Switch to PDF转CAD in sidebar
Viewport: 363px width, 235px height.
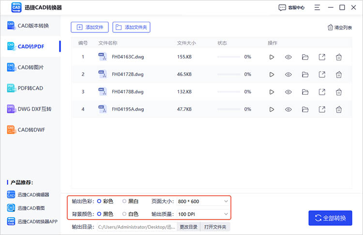[30, 88]
